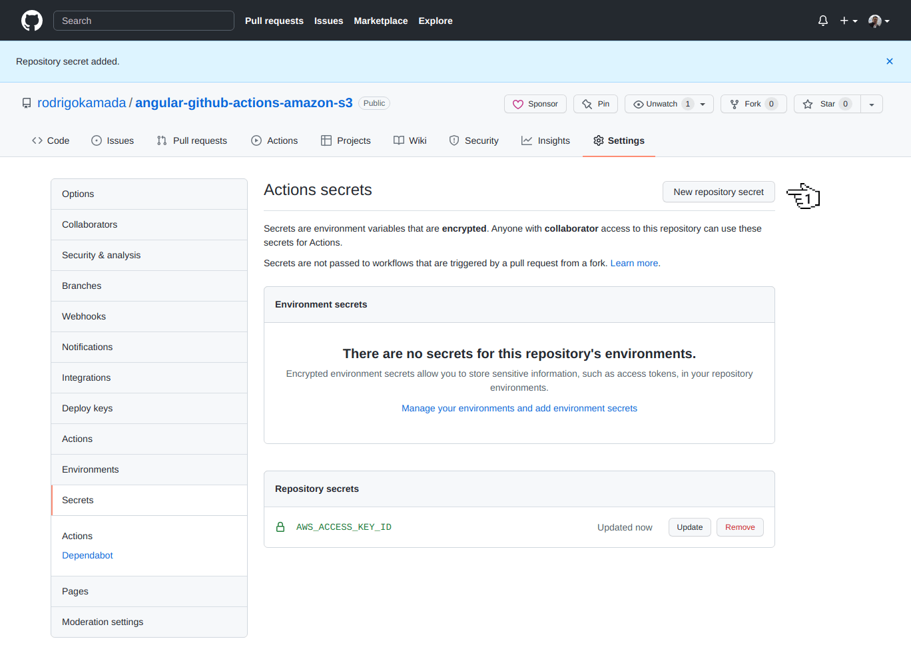The width and height of the screenshot is (911, 653).
Task: Open the GitHub home page via the Octocat logo
Action: tap(31, 20)
